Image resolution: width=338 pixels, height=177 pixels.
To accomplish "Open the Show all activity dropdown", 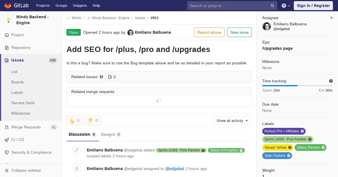I will 233,121.
